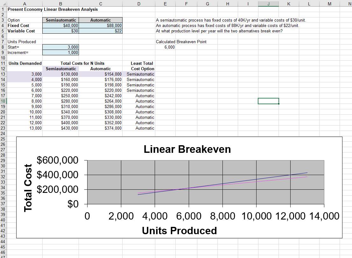This screenshot has width=352, height=258.
Task: Click row header 23 to select the row
Action: (4, 128)
